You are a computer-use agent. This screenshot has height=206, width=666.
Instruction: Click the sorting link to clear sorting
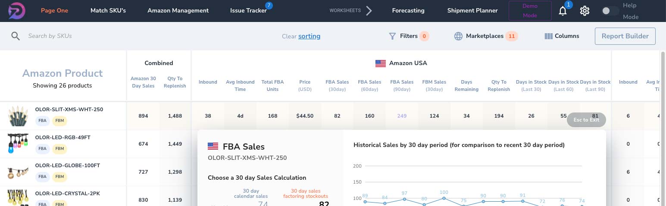coord(309,36)
